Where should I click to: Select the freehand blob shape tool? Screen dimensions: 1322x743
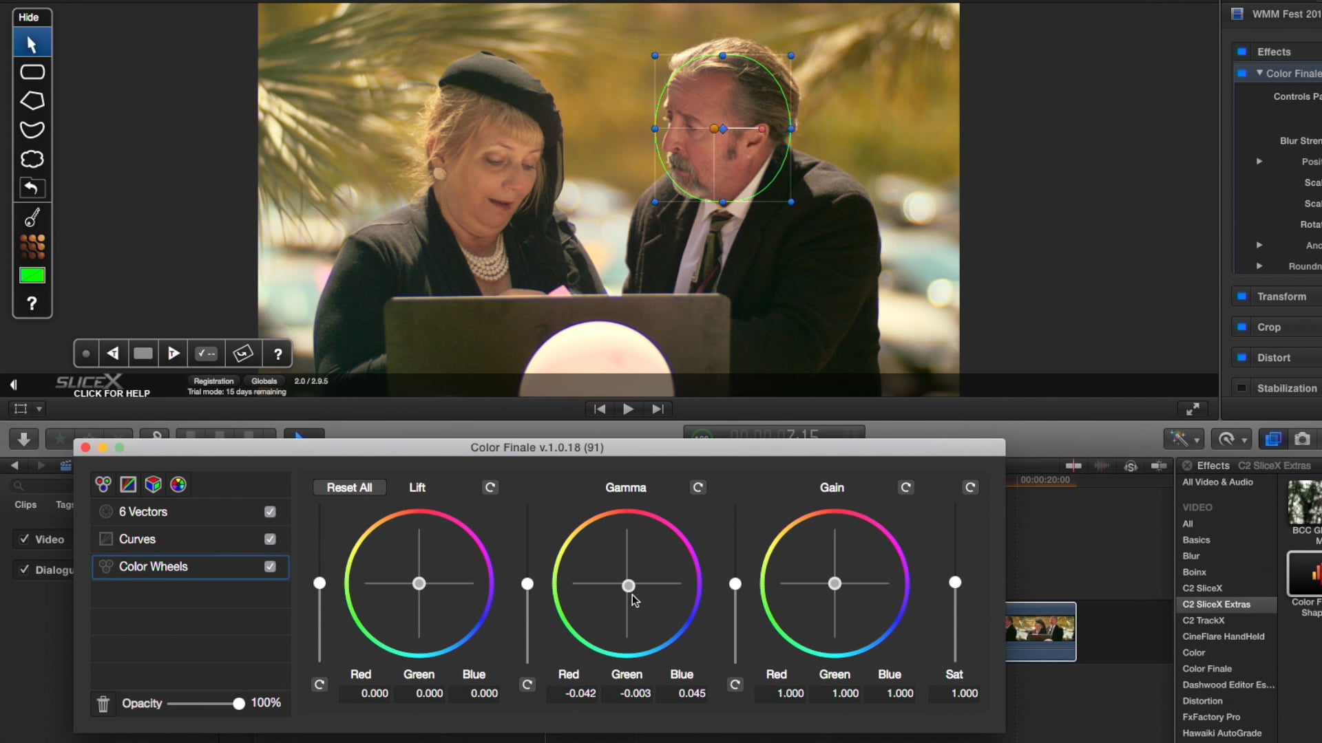click(32, 159)
